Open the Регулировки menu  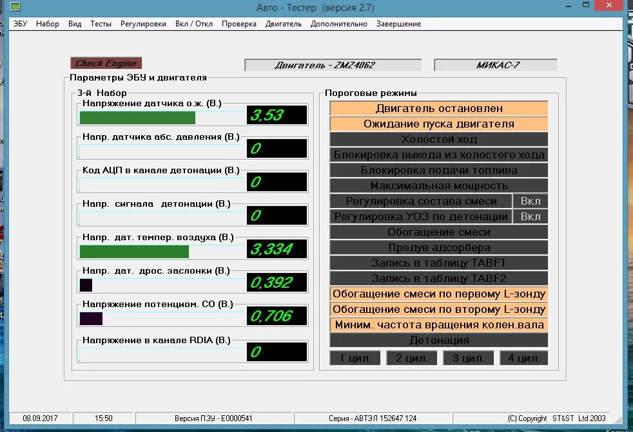coord(143,24)
